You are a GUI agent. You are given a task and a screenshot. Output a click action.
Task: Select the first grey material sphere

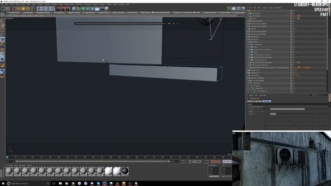[x=9, y=171]
